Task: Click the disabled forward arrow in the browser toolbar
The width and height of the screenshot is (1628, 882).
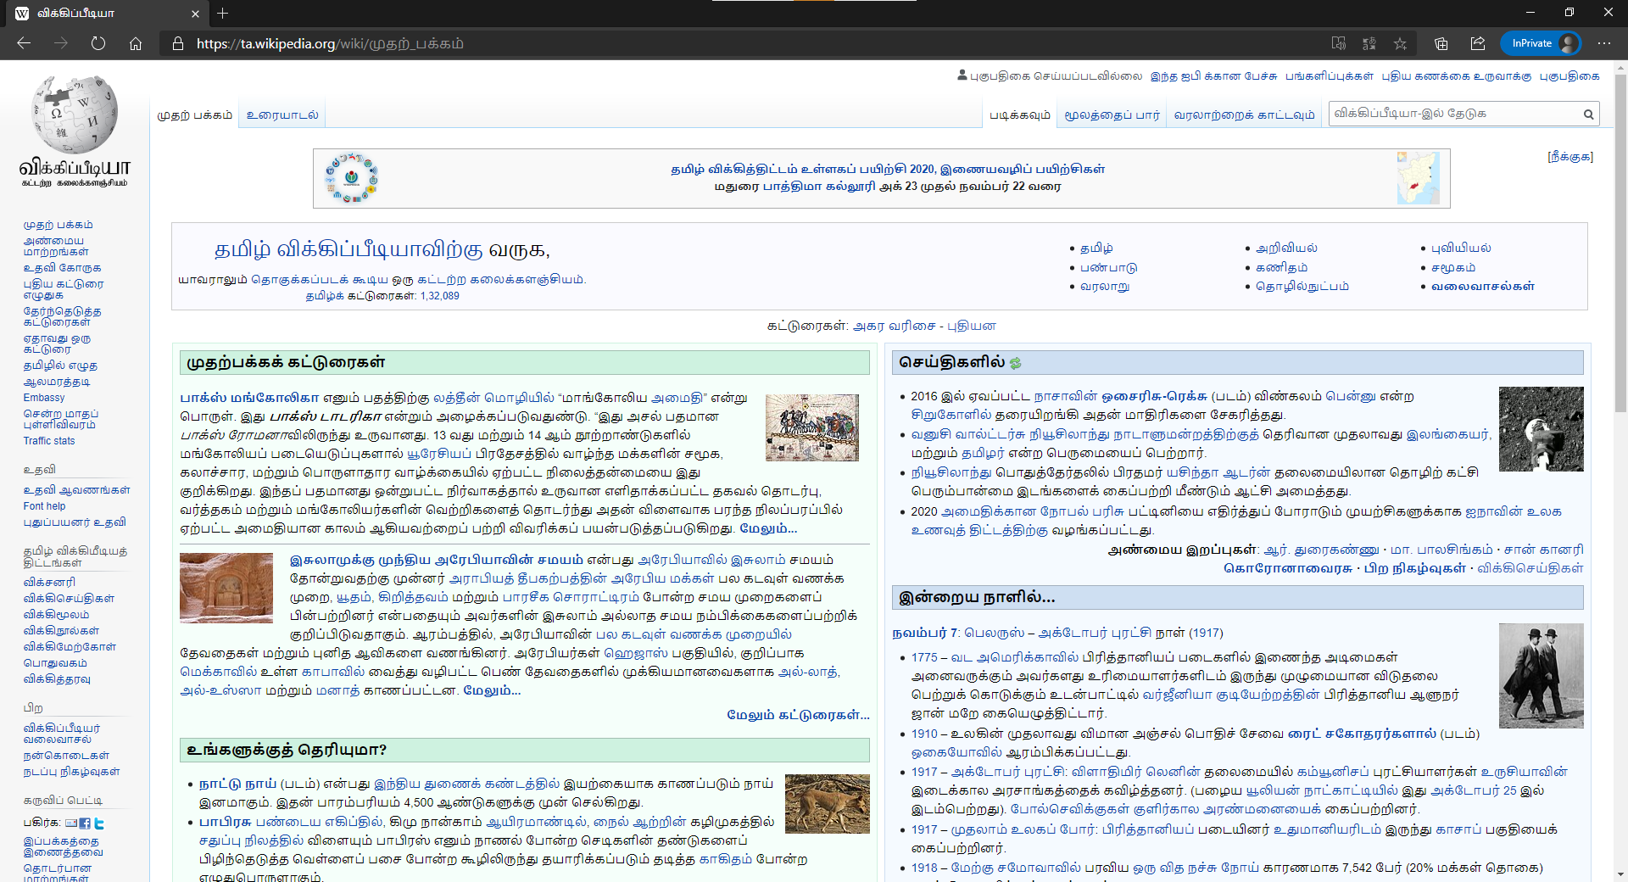Action: (61, 43)
